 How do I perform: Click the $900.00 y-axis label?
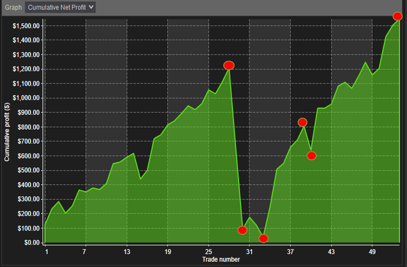(x=28, y=113)
